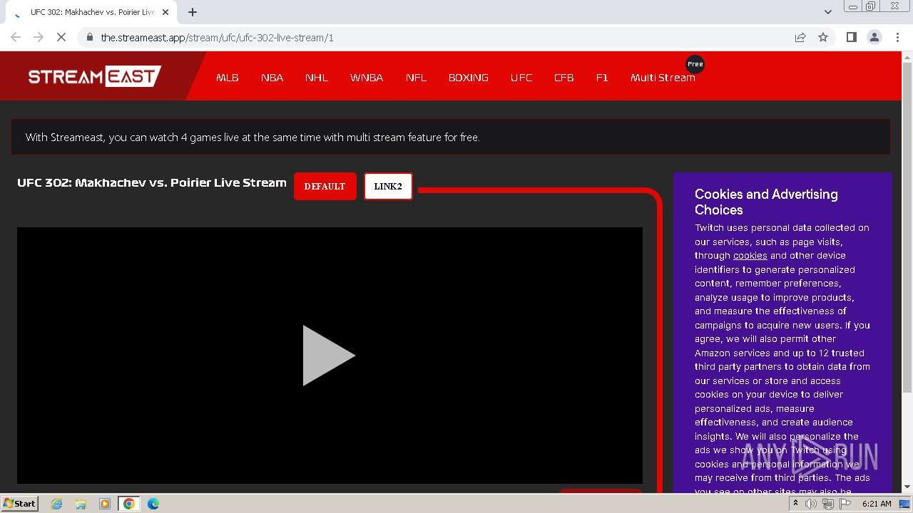The height and width of the screenshot is (513, 913).
Task: Open Windows Media Player from taskbar
Action: pos(105,504)
